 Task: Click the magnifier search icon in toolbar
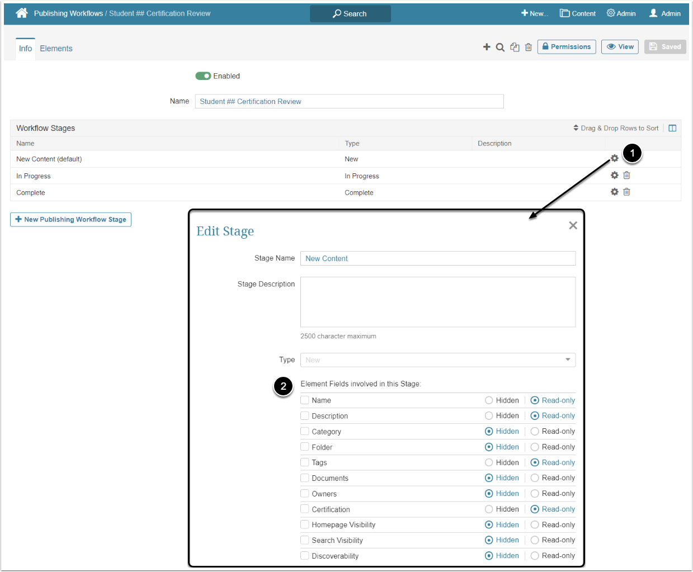pos(500,48)
